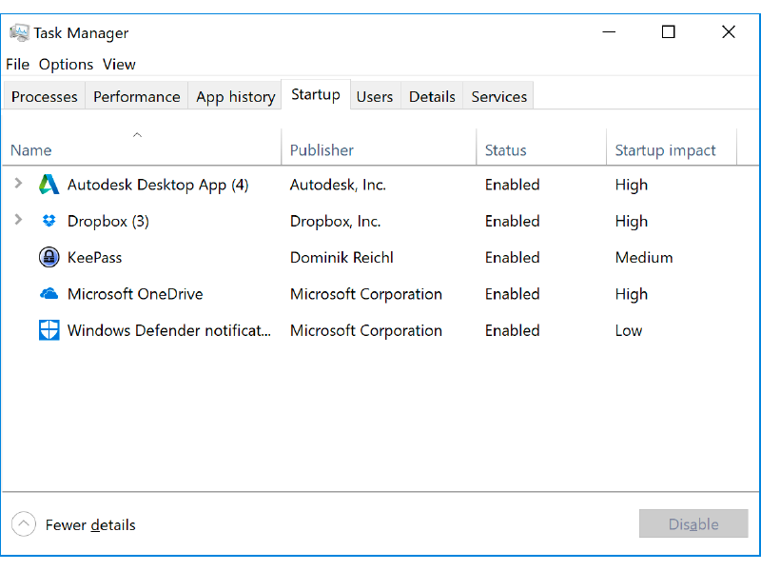This screenshot has width=761, height=571.
Task: Click the Autodesk Desktop App icon
Action: (x=49, y=185)
